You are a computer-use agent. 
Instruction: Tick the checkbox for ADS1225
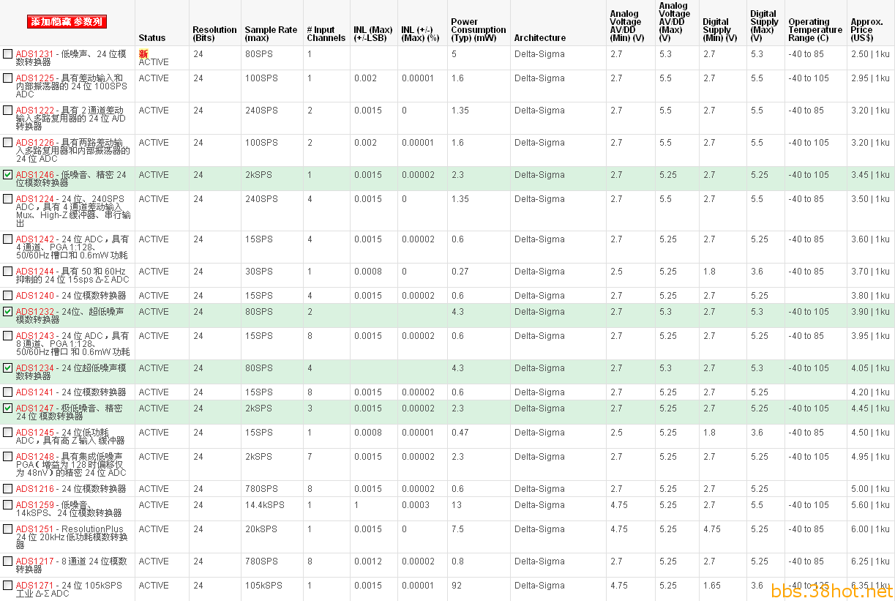coord(7,78)
